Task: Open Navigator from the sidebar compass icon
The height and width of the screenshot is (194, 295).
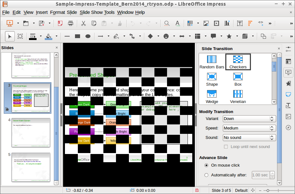Action: click(x=288, y=127)
